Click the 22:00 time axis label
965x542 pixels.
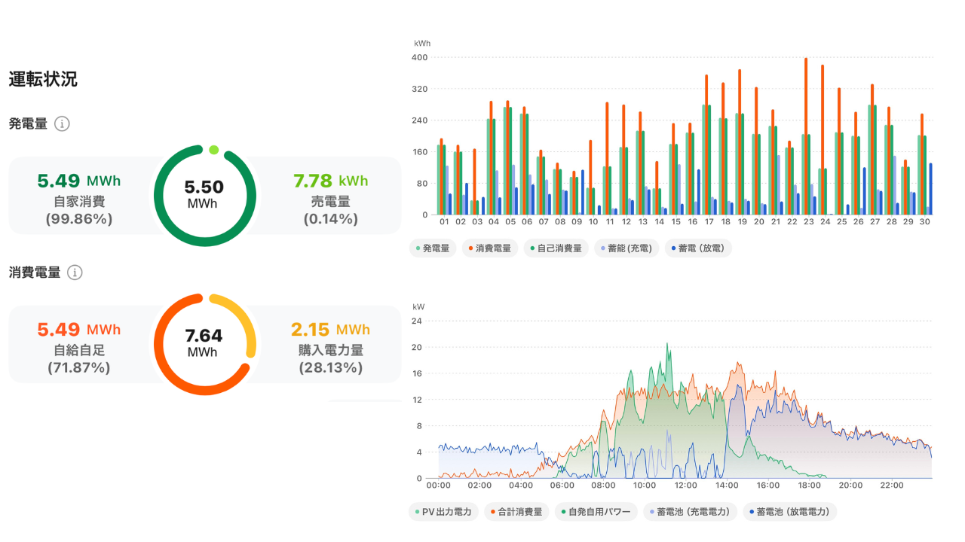click(x=891, y=486)
